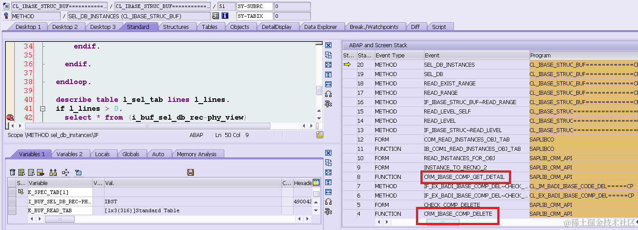Switch to the Desktop 1 tab

28,27
